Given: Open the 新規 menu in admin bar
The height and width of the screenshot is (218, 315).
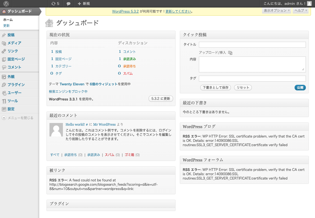Looking at the screenshot, I should coord(84,3).
